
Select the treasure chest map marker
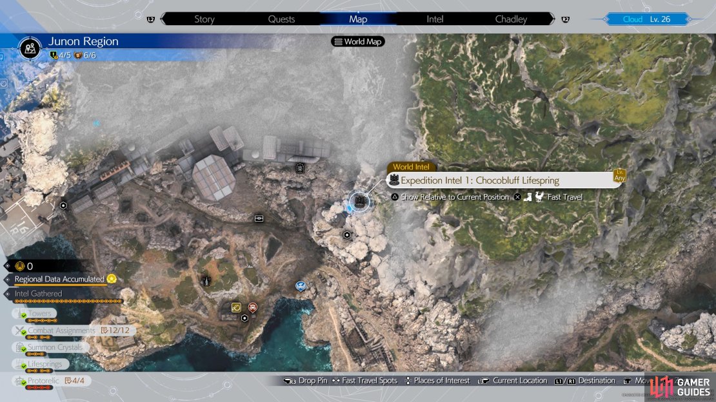259,218
